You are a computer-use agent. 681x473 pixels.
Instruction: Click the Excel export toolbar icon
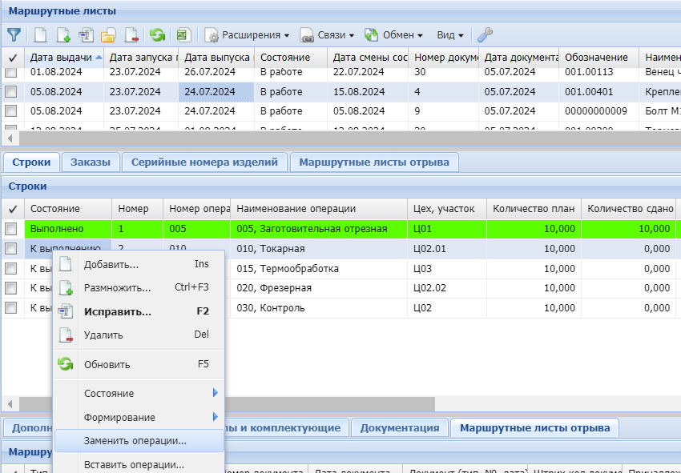(x=183, y=35)
